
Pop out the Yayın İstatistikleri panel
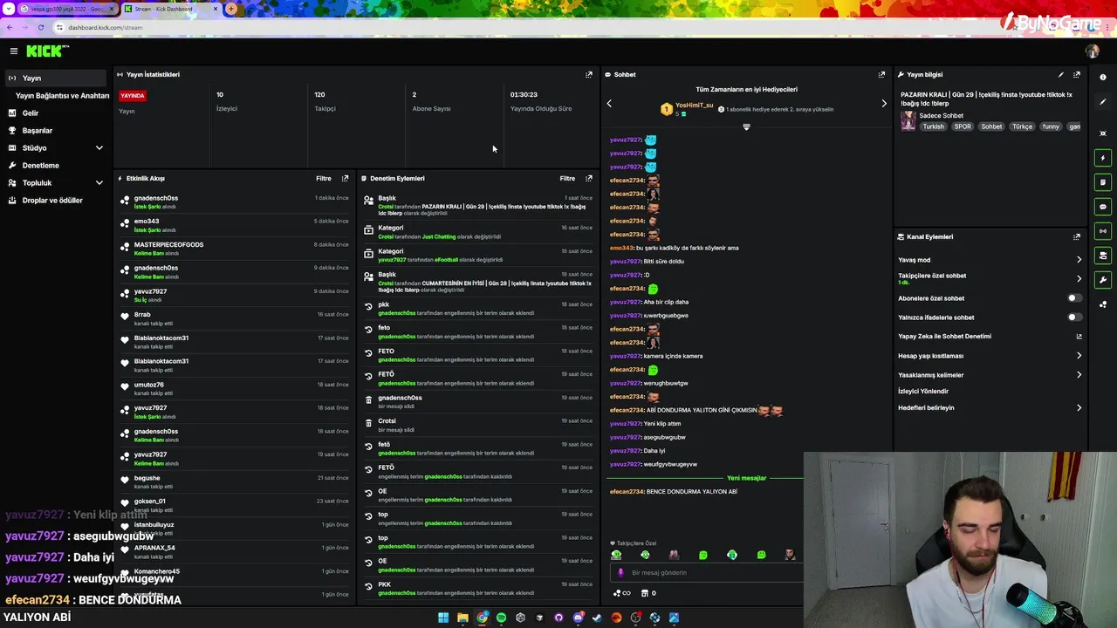(x=589, y=75)
